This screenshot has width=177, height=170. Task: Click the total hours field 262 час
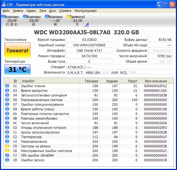pyautogui.click(x=160, y=62)
